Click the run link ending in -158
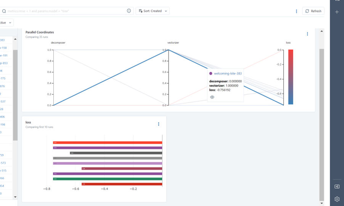Screen dimensions: 344x206 (x=3, y=48)
